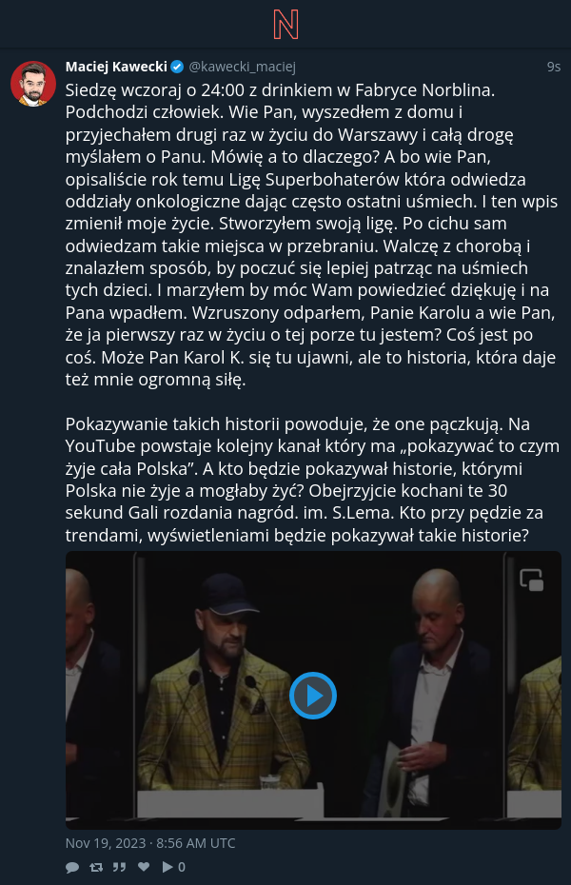Click the paragraph mentioning Gala S.Lema
Screen dimensions: 571x885
pos(312,480)
